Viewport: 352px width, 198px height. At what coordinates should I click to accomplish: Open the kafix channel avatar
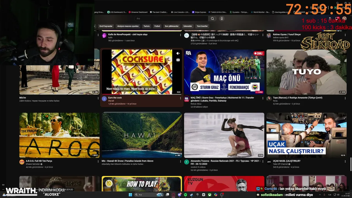104,35
